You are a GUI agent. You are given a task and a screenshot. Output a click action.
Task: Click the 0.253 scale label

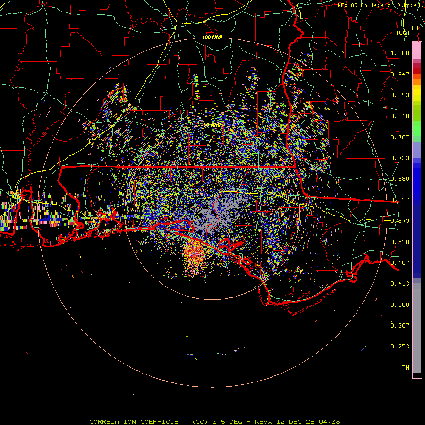(400, 346)
